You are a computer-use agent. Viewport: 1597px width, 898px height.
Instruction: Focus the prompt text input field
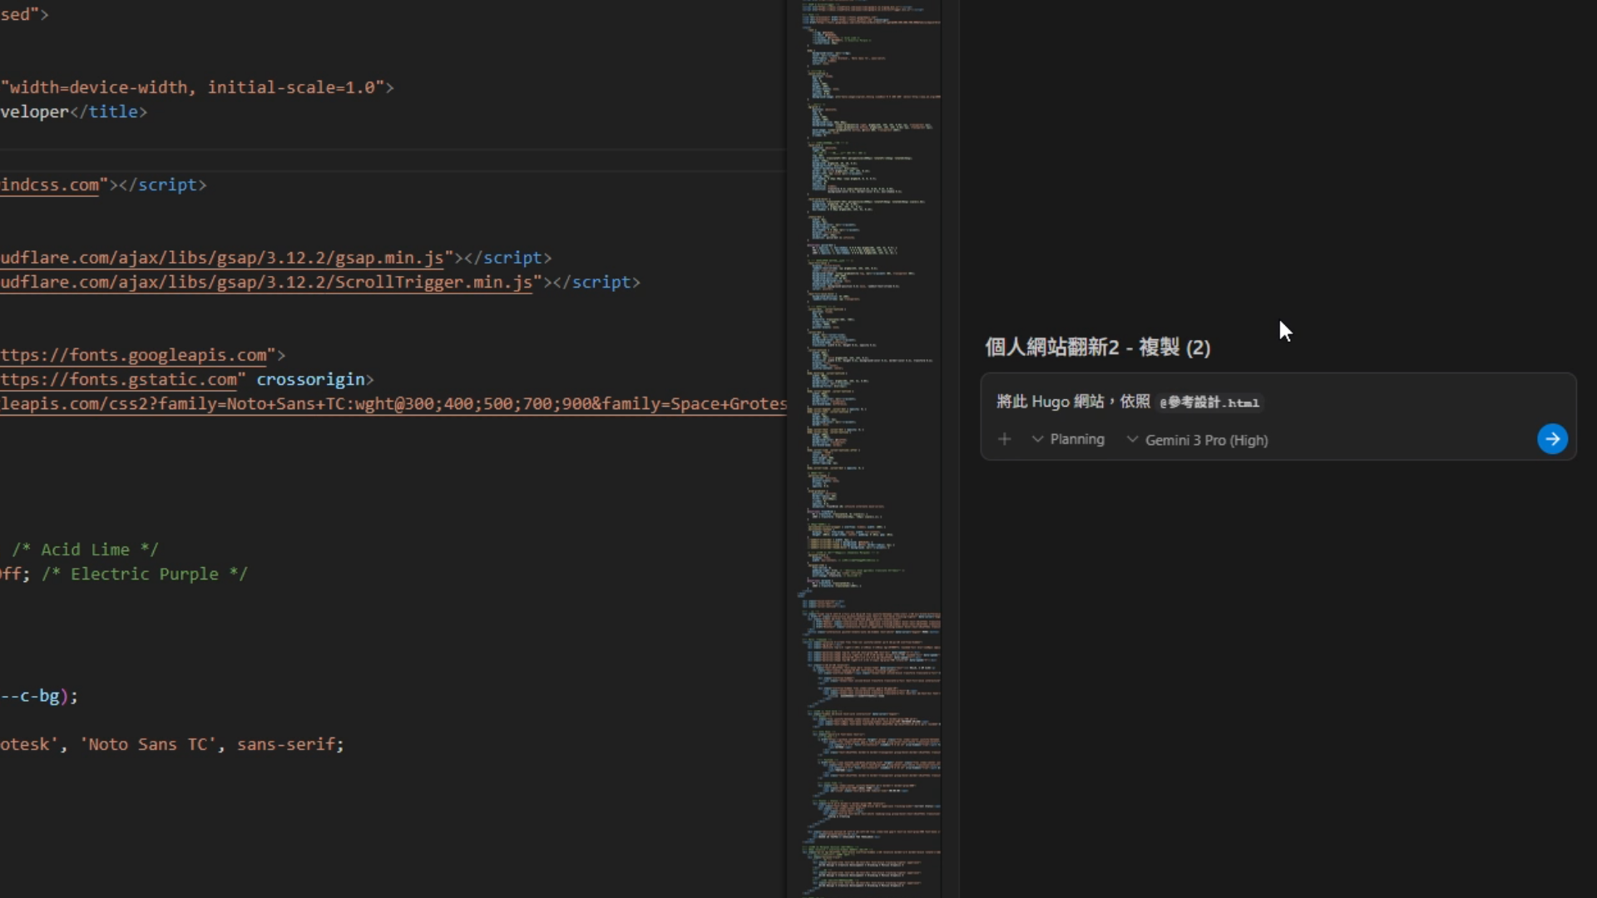(1278, 402)
